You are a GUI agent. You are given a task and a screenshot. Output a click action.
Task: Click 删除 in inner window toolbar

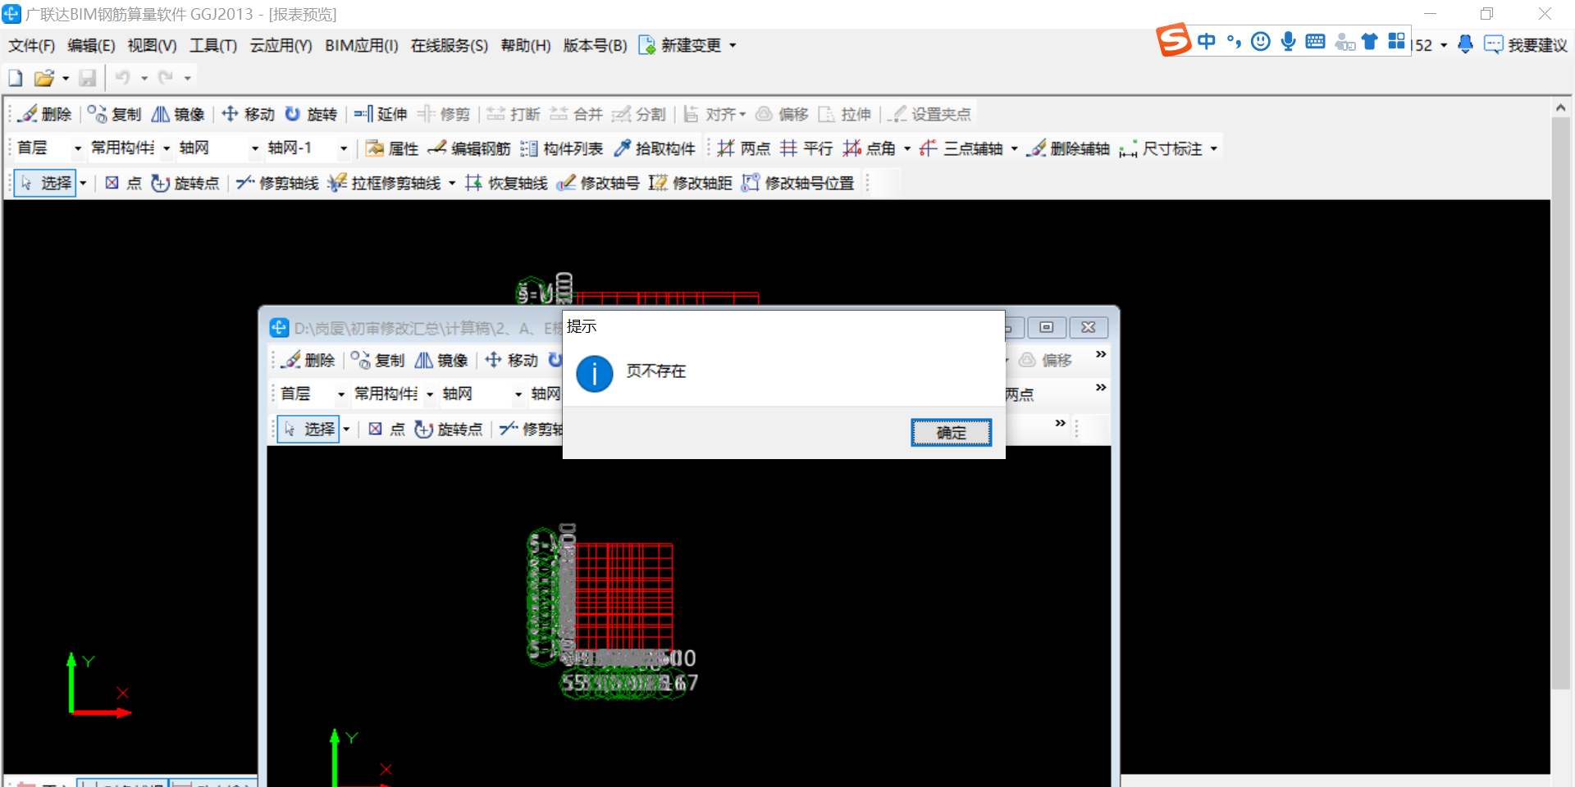[x=308, y=360]
